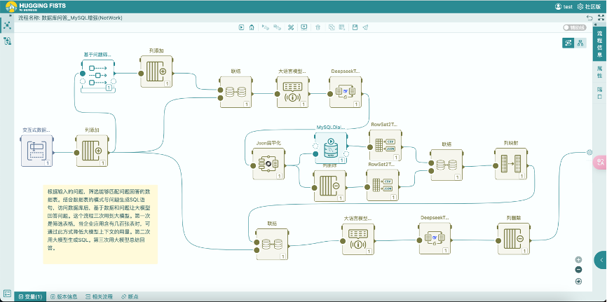
Task: Select the Json扁平化 node
Action: (268, 164)
